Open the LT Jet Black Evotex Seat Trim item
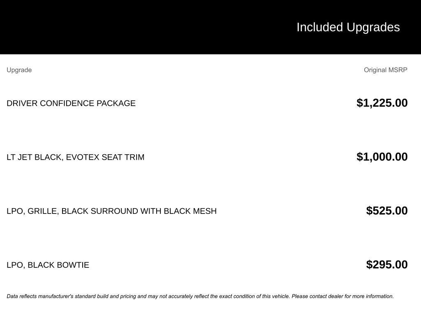This screenshot has width=421, height=316. [x=75, y=157]
